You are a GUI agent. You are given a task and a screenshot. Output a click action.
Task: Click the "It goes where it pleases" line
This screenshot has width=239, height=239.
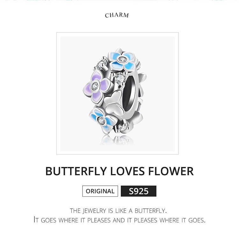(119, 220)
